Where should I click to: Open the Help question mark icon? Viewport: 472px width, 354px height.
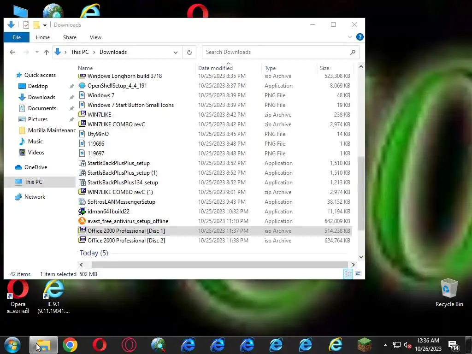(360, 37)
